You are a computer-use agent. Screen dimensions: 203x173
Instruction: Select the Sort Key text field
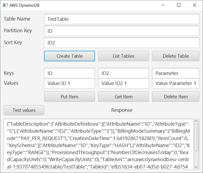(x=121, y=43)
